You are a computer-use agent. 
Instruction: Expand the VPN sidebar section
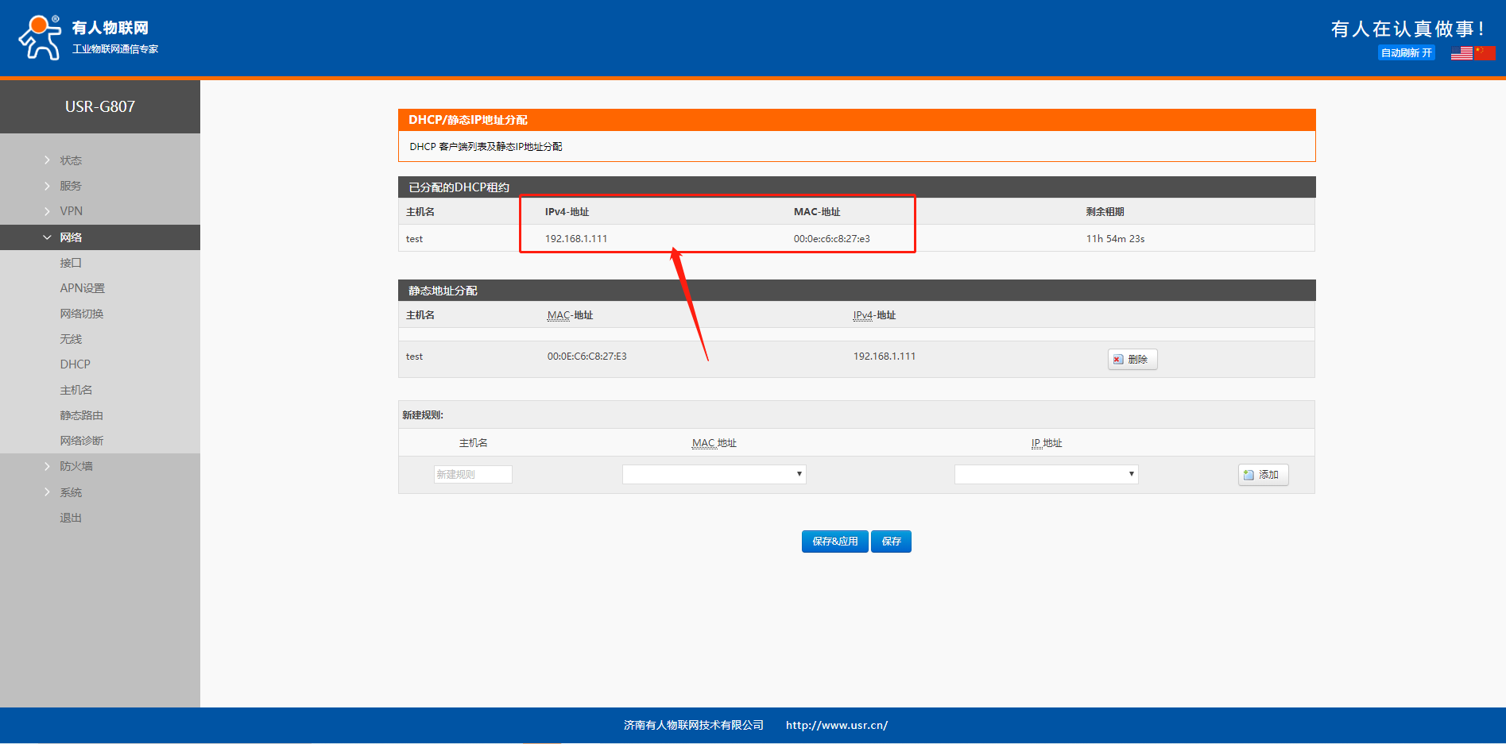(x=71, y=211)
